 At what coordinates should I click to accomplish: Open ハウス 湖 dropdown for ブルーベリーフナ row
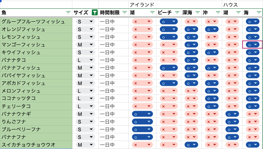[x=232, y=130]
